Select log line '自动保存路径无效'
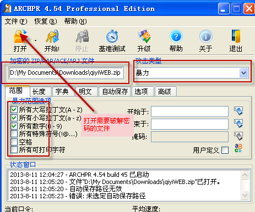The image size is (255, 212). tap(66, 189)
